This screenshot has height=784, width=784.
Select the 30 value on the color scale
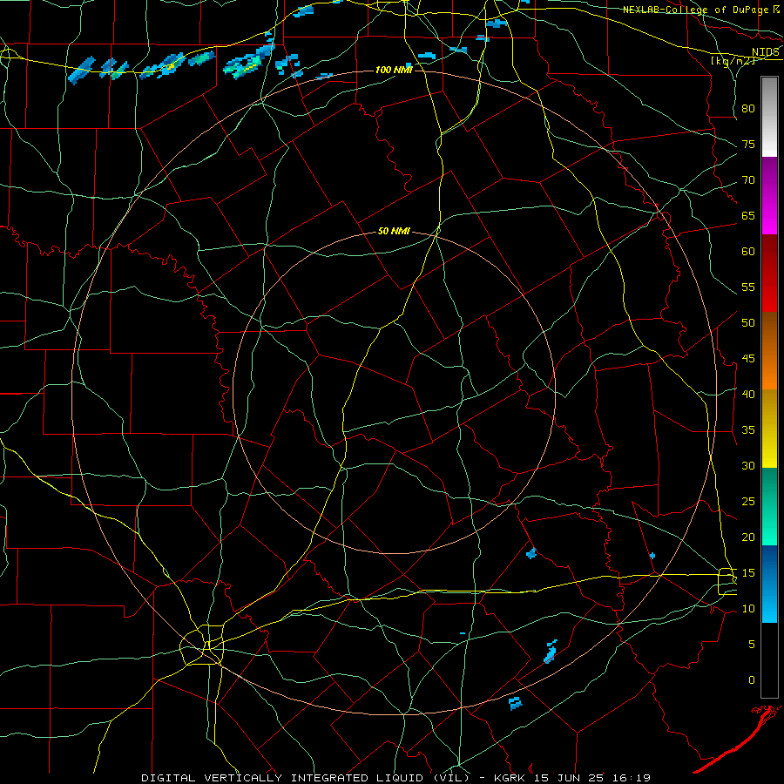tap(748, 465)
